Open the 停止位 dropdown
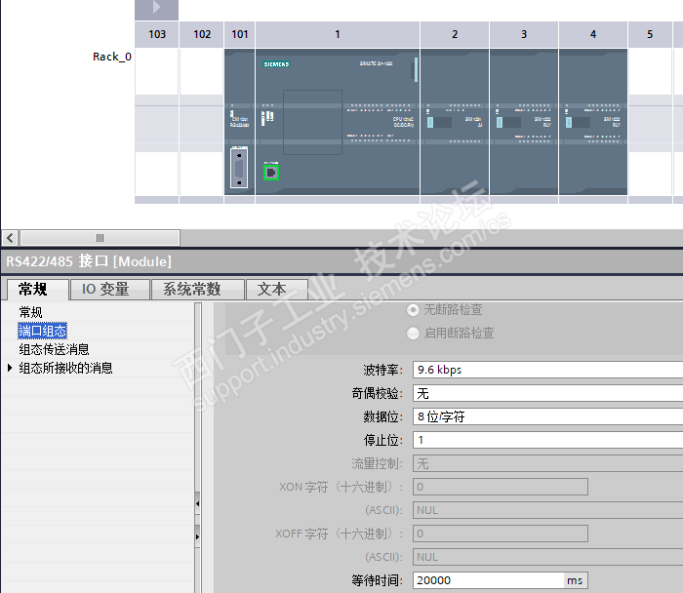This screenshot has width=683, height=593. pyautogui.click(x=547, y=440)
